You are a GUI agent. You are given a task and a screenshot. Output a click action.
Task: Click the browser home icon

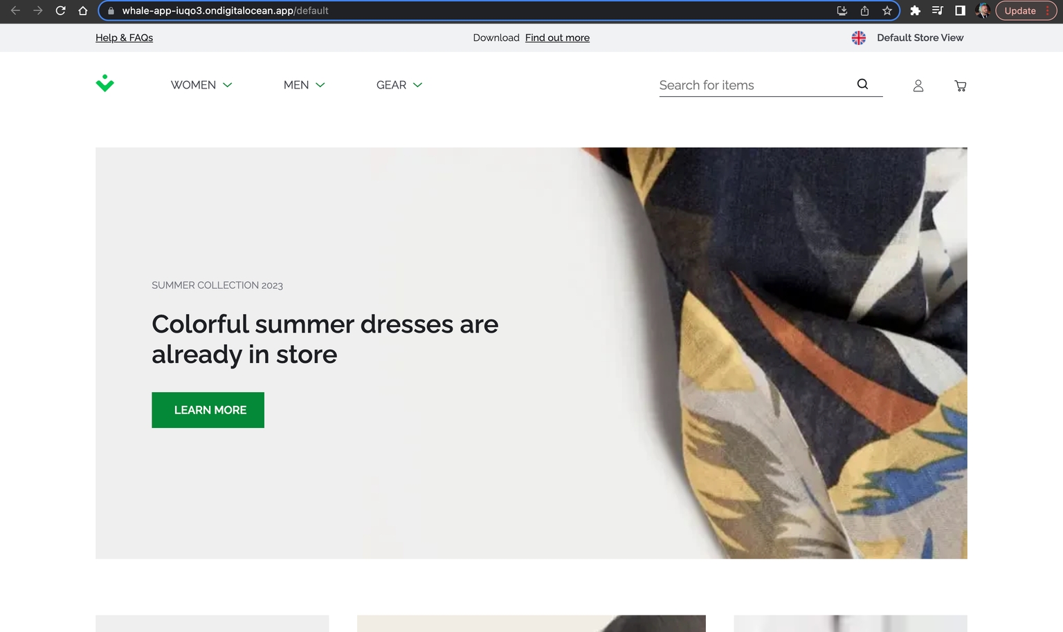point(83,10)
